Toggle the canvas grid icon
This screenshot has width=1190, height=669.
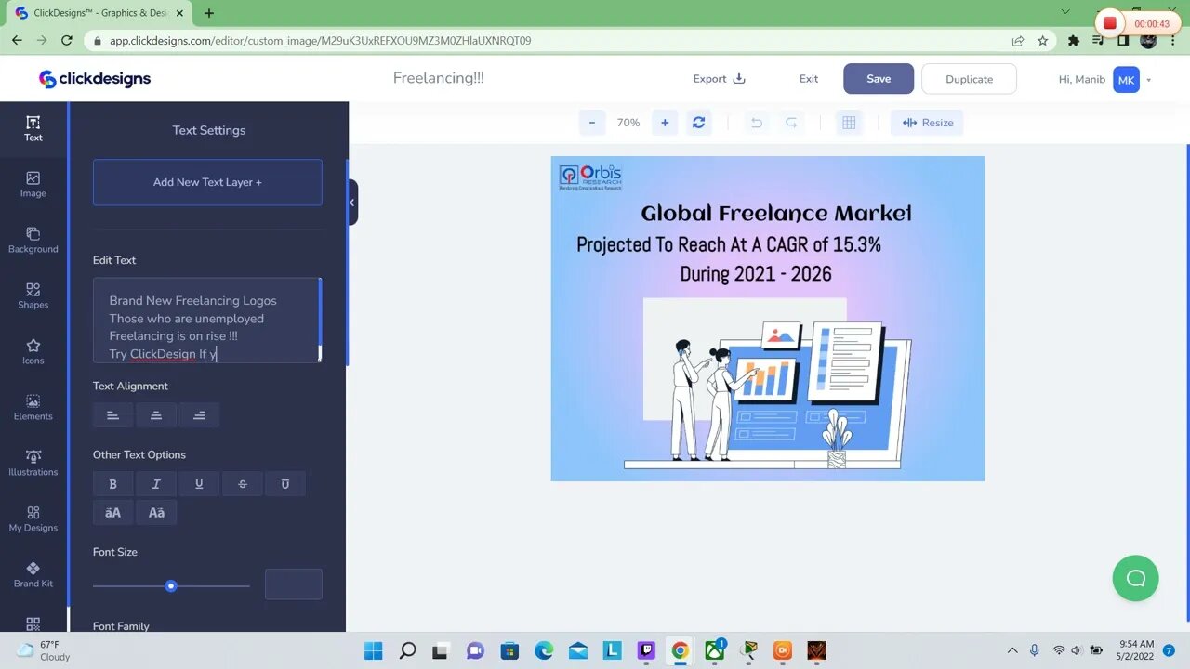[849, 123]
